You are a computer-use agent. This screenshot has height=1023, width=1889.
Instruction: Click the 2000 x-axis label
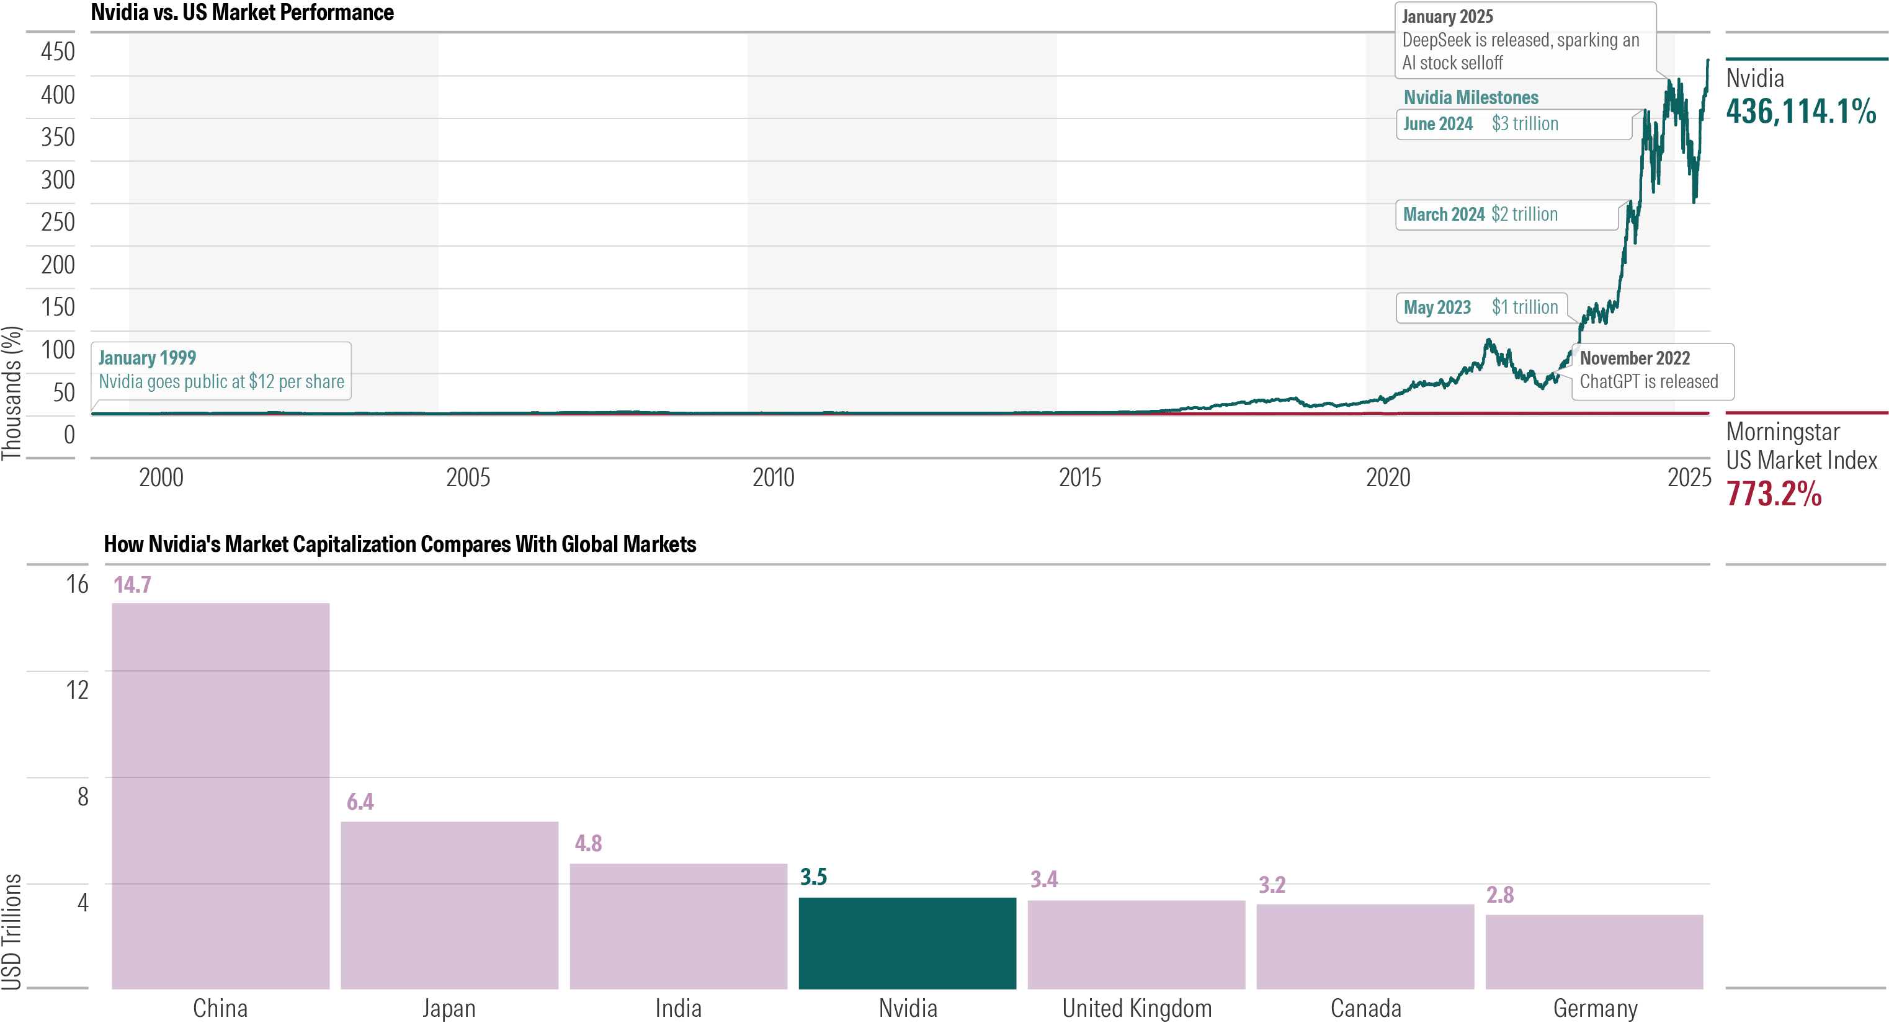coord(161,478)
